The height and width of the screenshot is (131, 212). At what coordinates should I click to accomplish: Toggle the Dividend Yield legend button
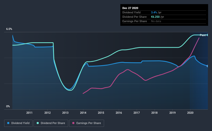[18, 123]
